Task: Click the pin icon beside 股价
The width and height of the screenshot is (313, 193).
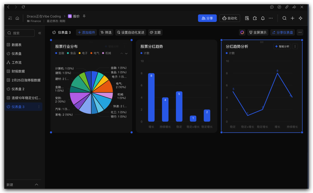Action: click(x=84, y=16)
